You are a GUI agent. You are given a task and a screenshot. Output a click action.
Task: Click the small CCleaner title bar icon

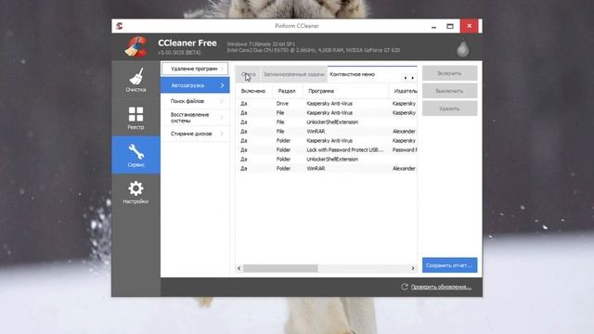click(x=120, y=26)
